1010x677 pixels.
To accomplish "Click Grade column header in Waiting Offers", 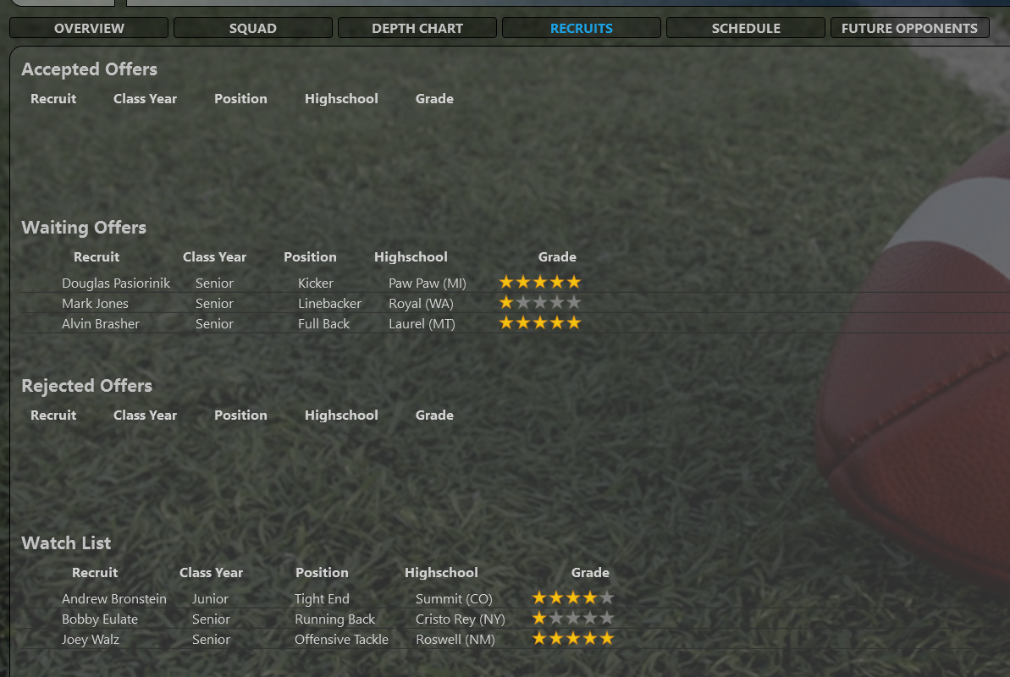I will (x=557, y=257).
